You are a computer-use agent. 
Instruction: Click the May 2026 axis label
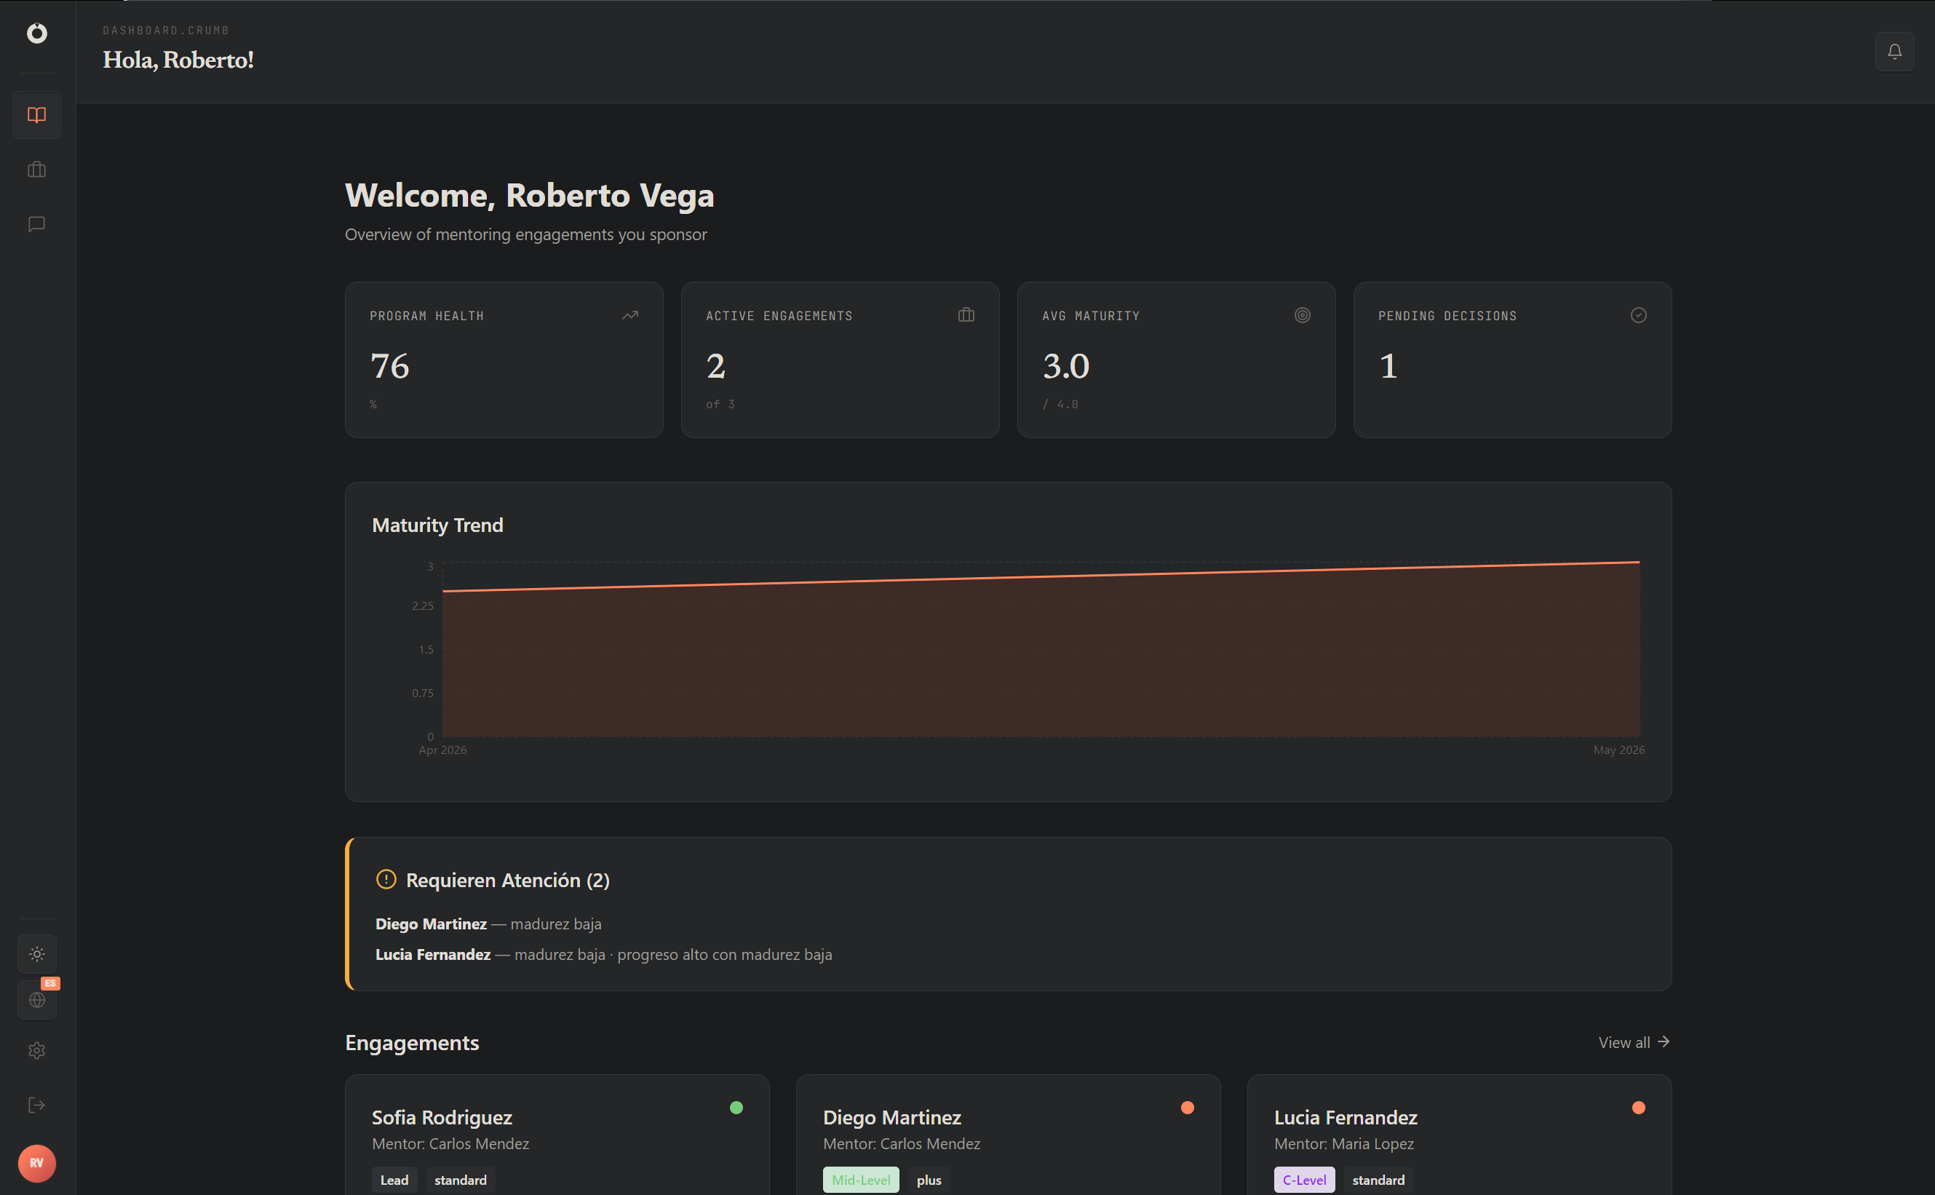[x=1619, y=750]
